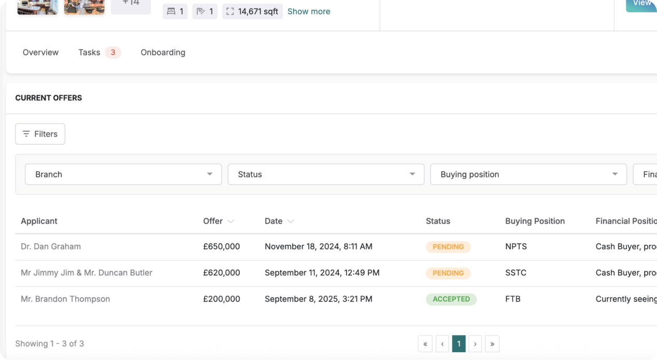Open the Branch dropdown
657x361 pixels.
point(123,174)
